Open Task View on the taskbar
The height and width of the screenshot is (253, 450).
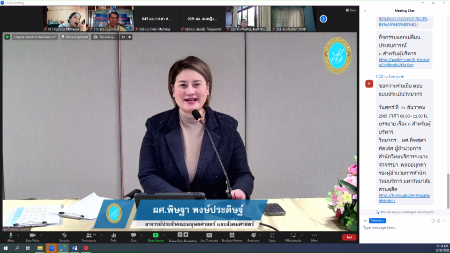click(x=28, y=248)
